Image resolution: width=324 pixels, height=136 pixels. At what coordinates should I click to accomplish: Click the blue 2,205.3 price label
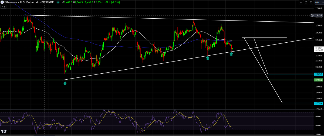319,74
